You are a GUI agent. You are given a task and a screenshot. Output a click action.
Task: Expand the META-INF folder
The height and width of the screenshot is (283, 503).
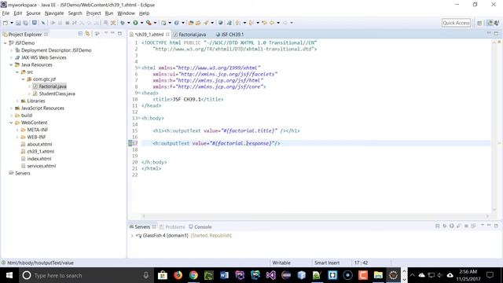[17, 130]
